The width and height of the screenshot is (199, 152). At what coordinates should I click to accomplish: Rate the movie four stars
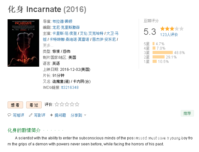pyautogui.click(x=72, y=104)
